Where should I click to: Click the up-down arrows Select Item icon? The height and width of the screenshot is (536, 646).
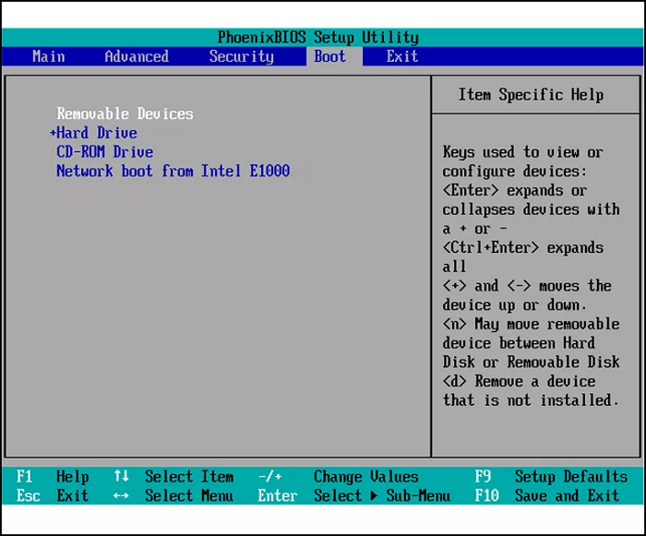(121, 477)
